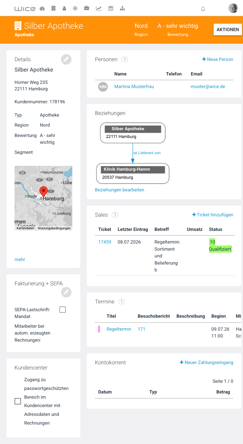Open the user profile avatar
243x444 pixels.
(233, 8)
